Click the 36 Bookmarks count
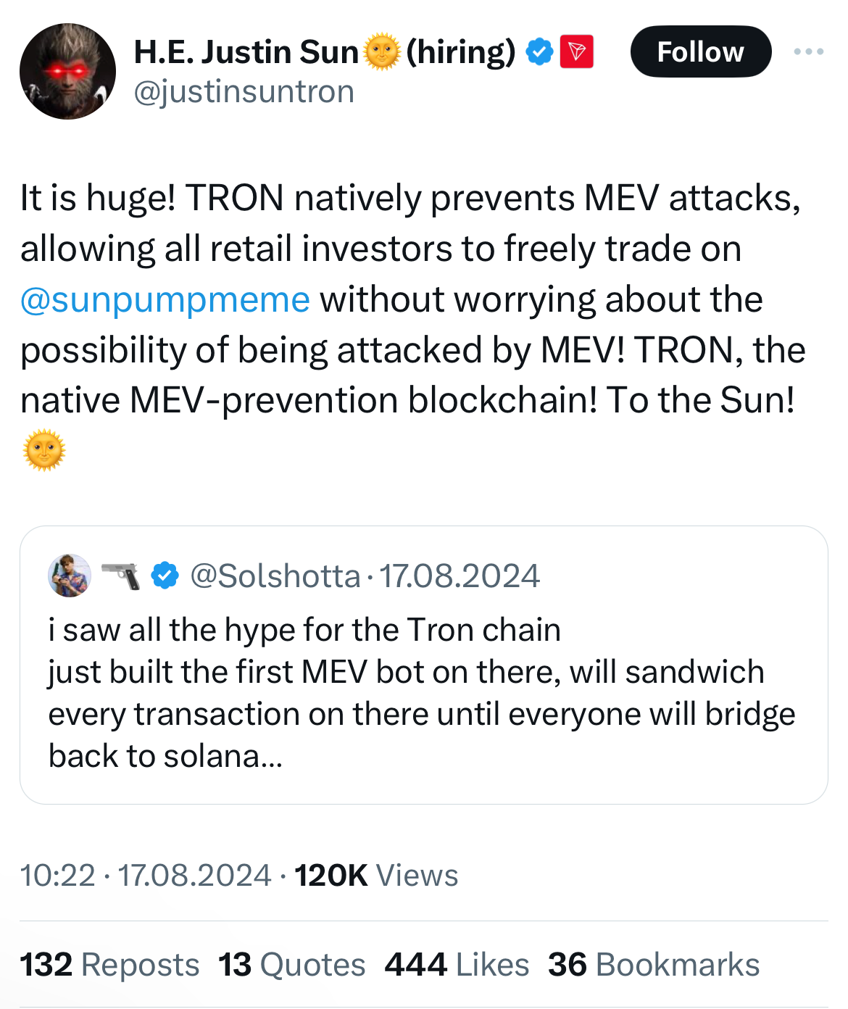 pos(654,965)
